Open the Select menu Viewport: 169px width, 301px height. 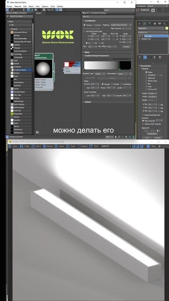[31, 6]
